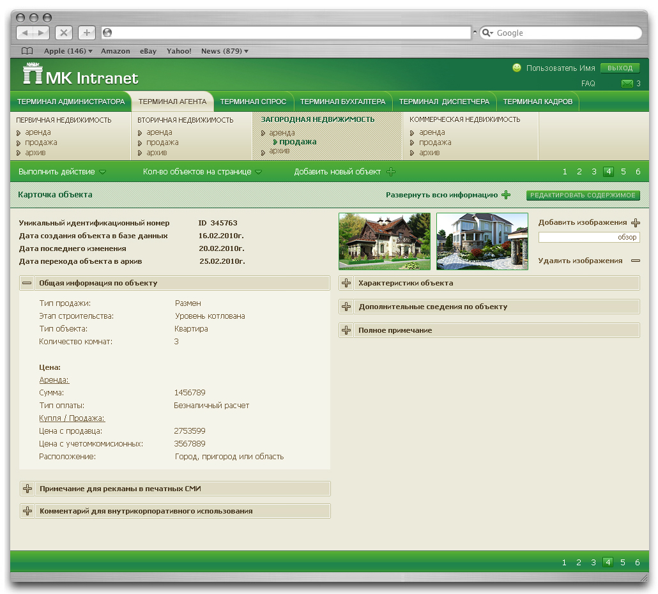Screen dimensions: 658x594
Task: Click the browser add-bookmark plus button
Action: point(87,33)
